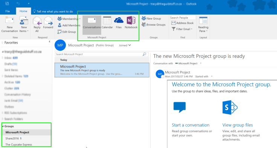Click Add Members in ribbon
The width and height of the screenshot is (277, 148).
[x=69, y=25]
